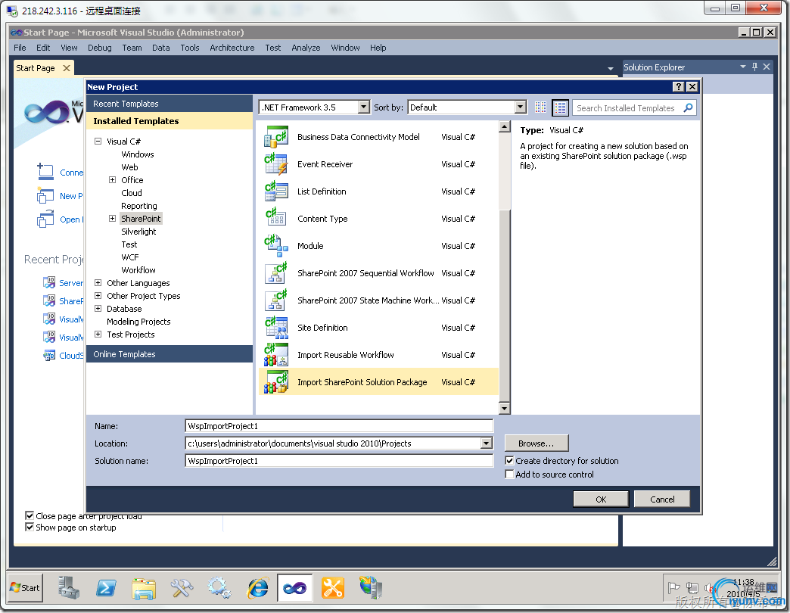This screenshot has width=790, height=613.
Task: Click the Connect icon on Start Page
Action: pos(45,172)
